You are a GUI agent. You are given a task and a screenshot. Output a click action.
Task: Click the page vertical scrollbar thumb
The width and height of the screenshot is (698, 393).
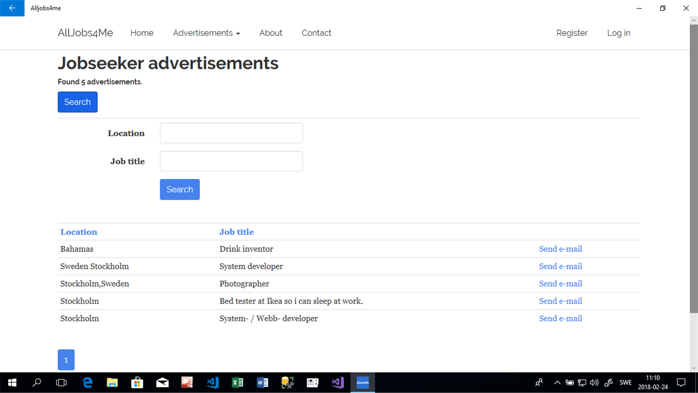pos(694,168)
